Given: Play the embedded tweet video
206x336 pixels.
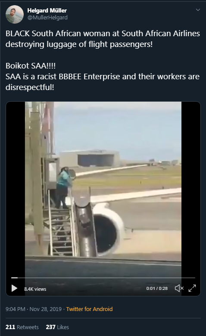Looking at the screenshot, I should 14,288.
